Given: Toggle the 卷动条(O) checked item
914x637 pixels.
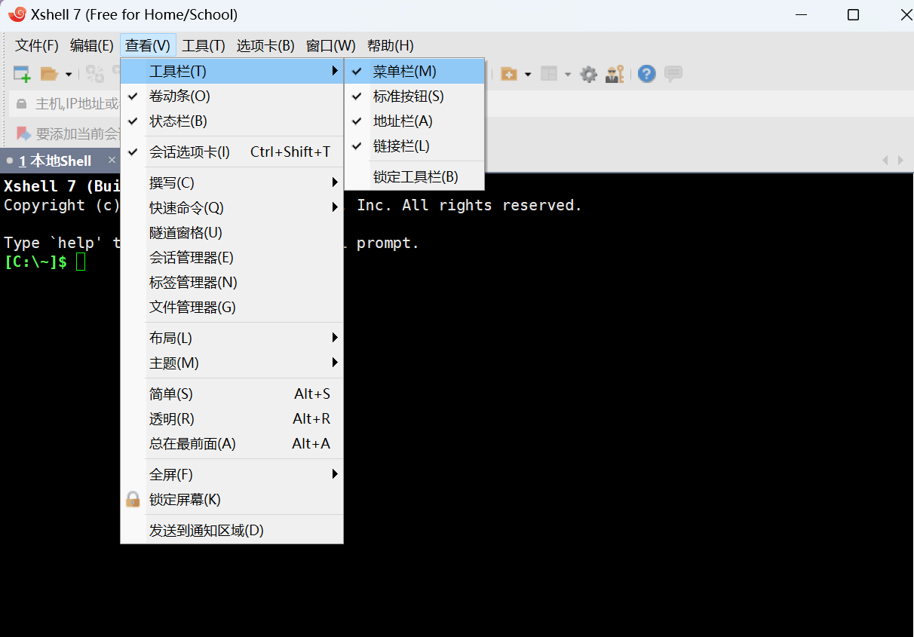Looking at the screenshot, I should [232, 96].
